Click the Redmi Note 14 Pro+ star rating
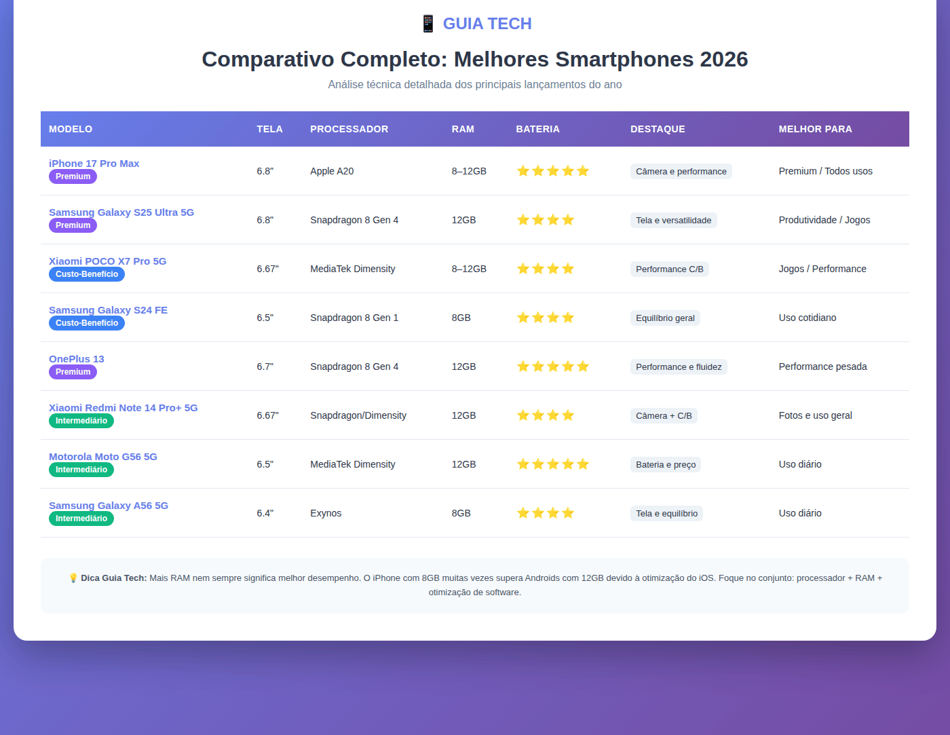The image size is (950, 735). click(546, 415)
